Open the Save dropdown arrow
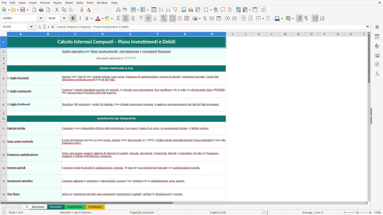 (27, 10)
